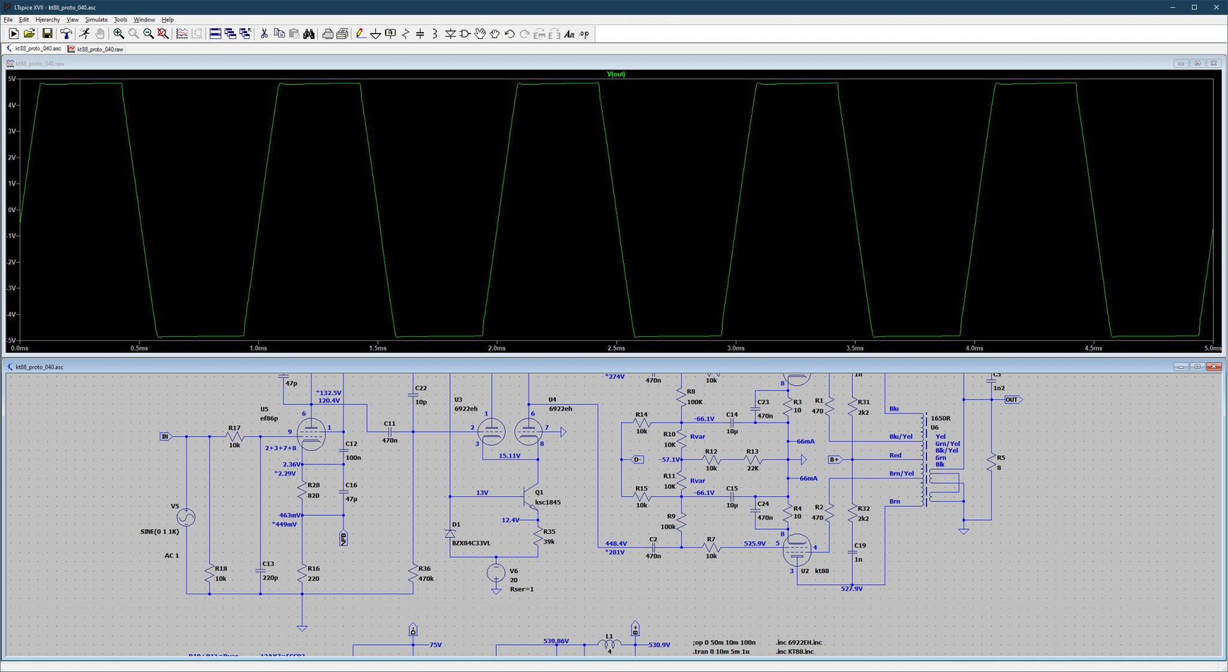This screenshot has width=1228, height=672.
Task: Click the .inc KT88.inc directive
Action: 794,652
